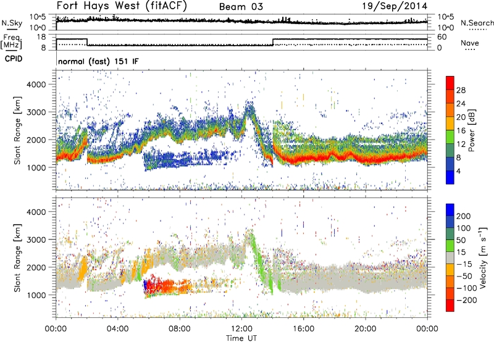494x342 pixels.
Task: Click the '4000' tick of the power panel
Action: 36,85
